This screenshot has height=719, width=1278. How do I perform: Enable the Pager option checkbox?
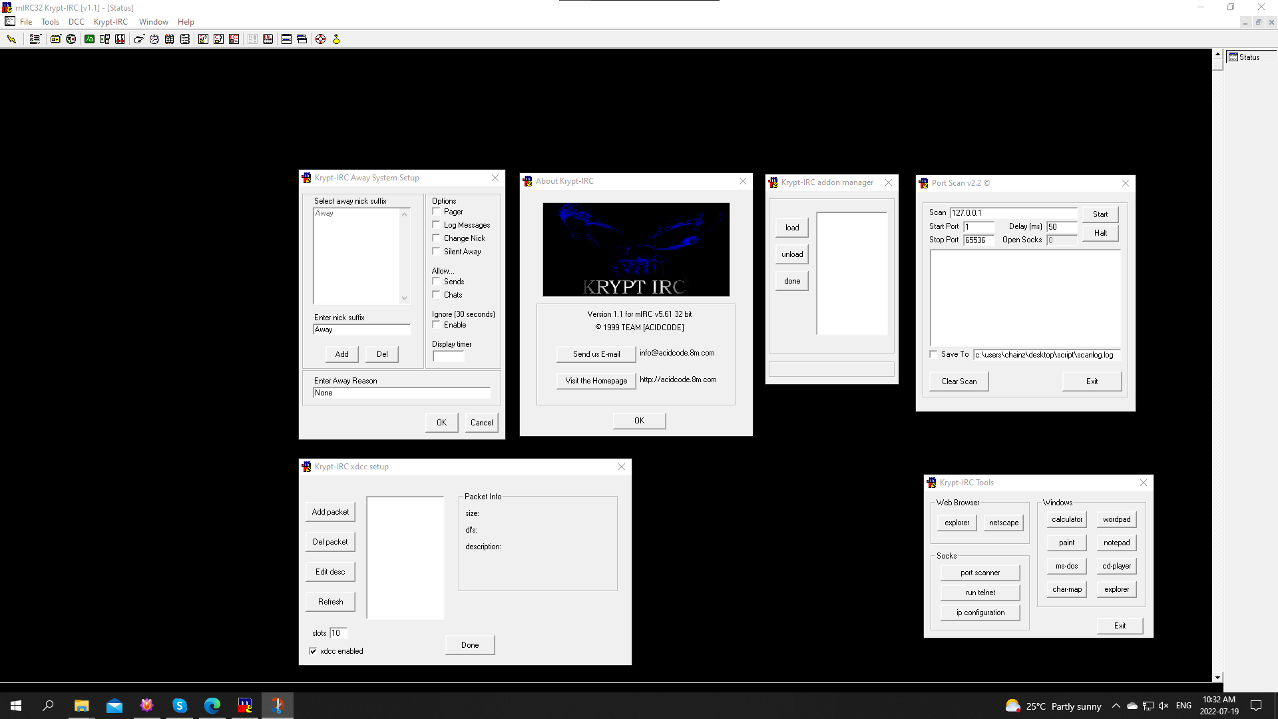point(437,212)
